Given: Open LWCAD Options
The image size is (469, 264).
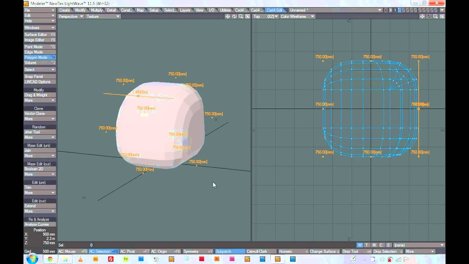Looking at the screenshot, I should (x=40, y=82).
